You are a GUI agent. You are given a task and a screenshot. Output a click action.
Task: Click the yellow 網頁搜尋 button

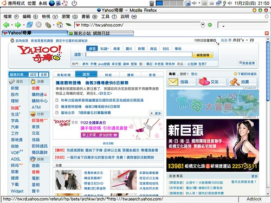point(203,55)
